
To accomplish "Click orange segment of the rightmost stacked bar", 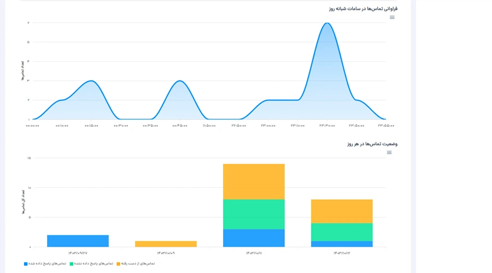I will [x=342, y=211].
